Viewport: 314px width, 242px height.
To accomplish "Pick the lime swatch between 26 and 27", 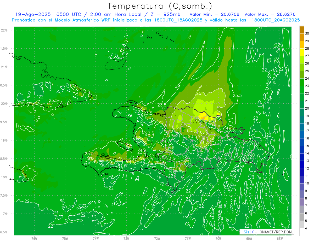I will click(x=302, y=60).
